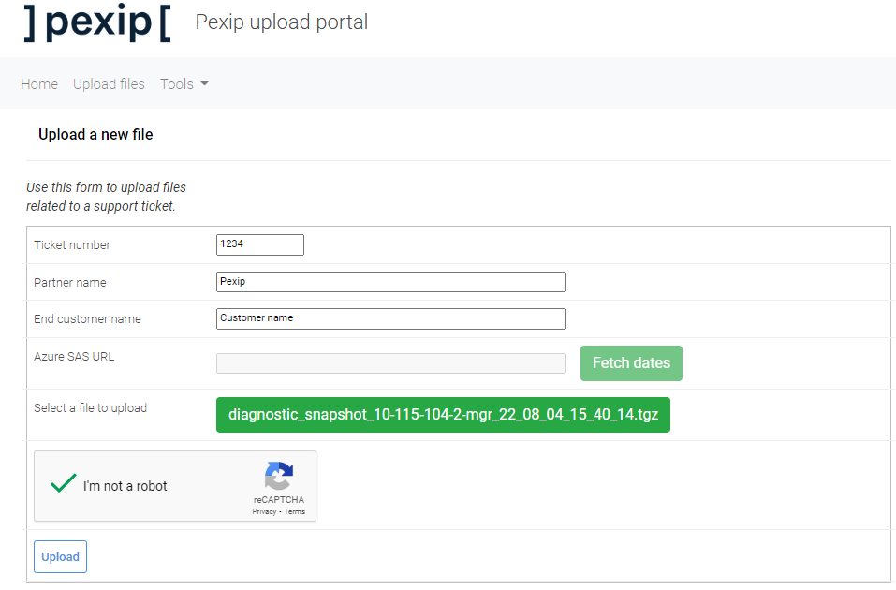896x590 pixels.
Task: Focus the Ticket number input field
Action: point(259,244)
